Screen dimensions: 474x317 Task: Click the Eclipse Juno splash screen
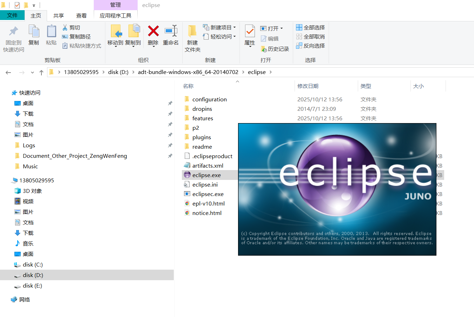pyautogui.click(x=337, y=189)
